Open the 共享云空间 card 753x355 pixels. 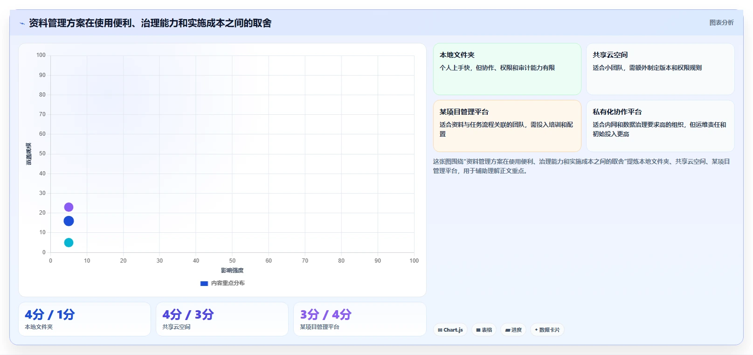(660, 69)
